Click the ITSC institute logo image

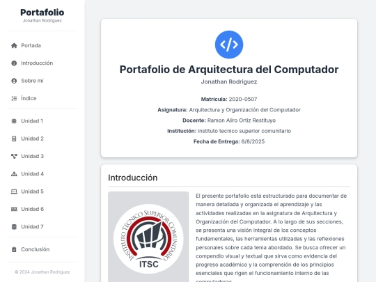pyautogui.click(x=148, y=239)
